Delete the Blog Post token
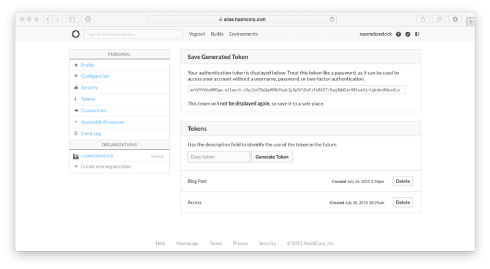Viewport: 490px width, 269px height. pyautogui.click(x=402, y=181)
